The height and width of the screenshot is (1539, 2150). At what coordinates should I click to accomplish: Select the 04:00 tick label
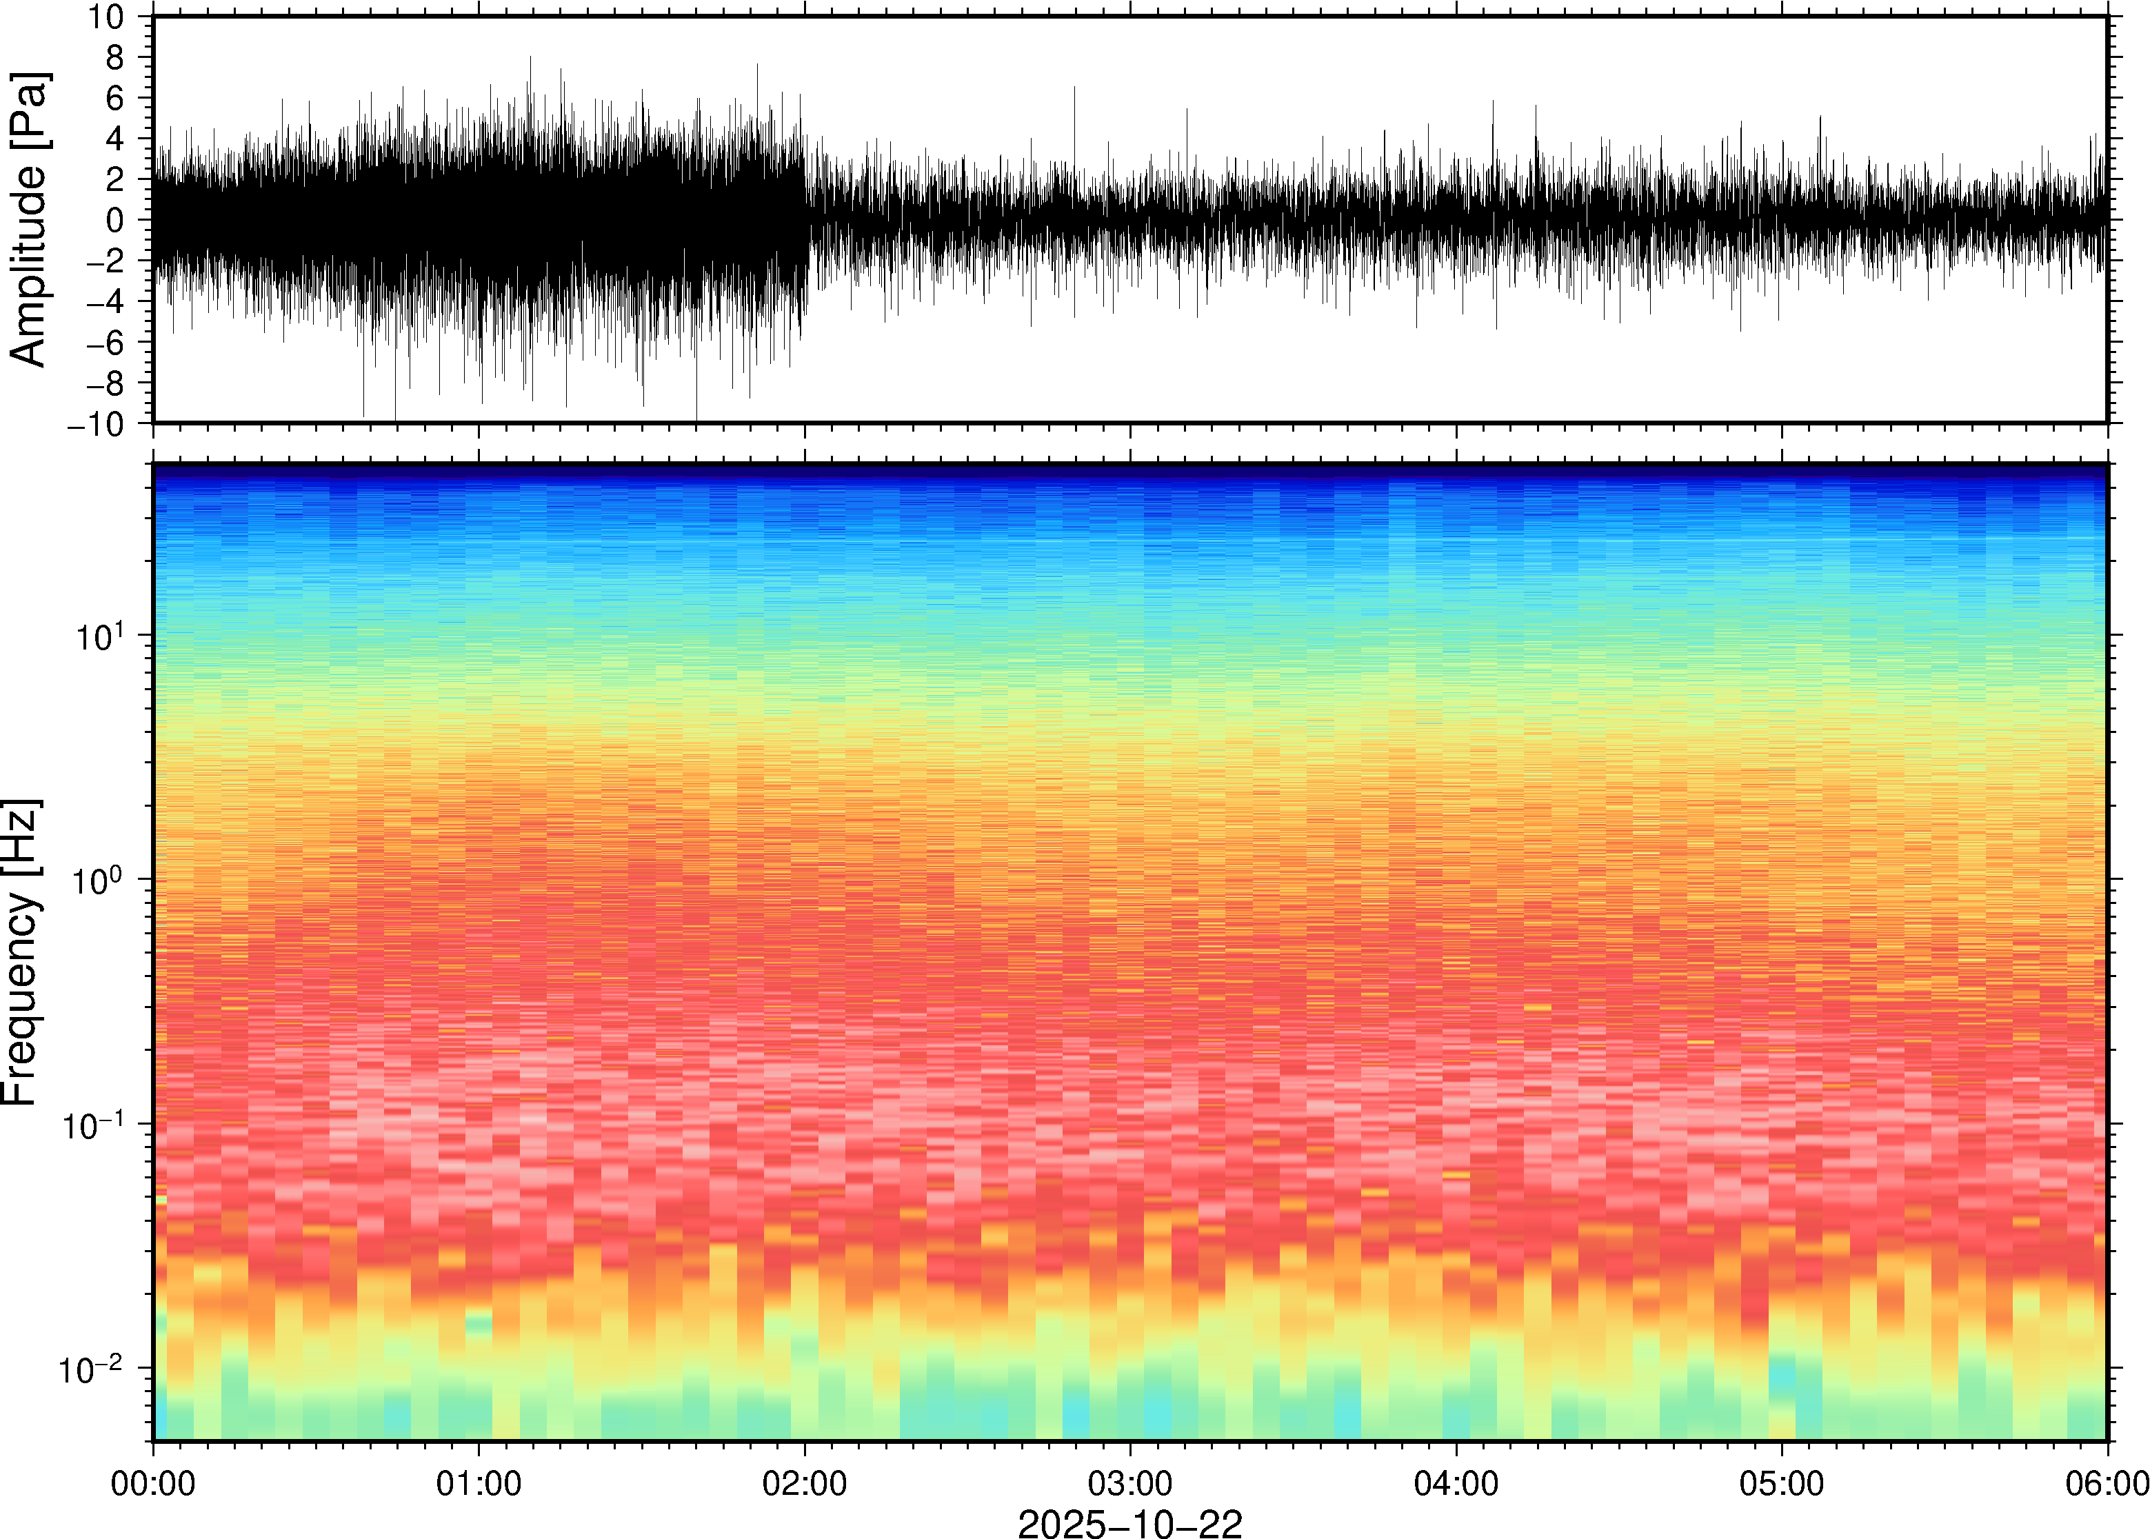coord(1456,1483)
